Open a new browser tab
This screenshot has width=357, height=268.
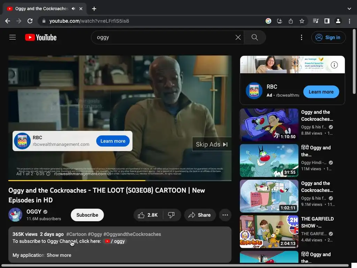click(94, 9)
